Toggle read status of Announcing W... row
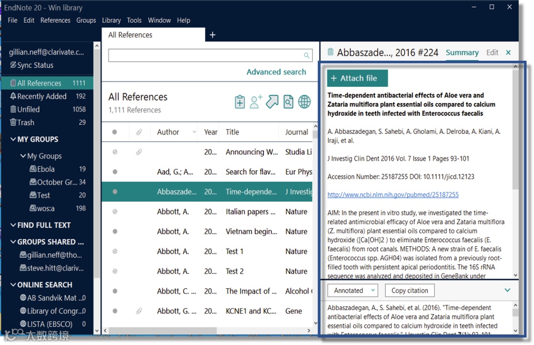The height and width of the screenshot is (345, 534). pos(115,152)
